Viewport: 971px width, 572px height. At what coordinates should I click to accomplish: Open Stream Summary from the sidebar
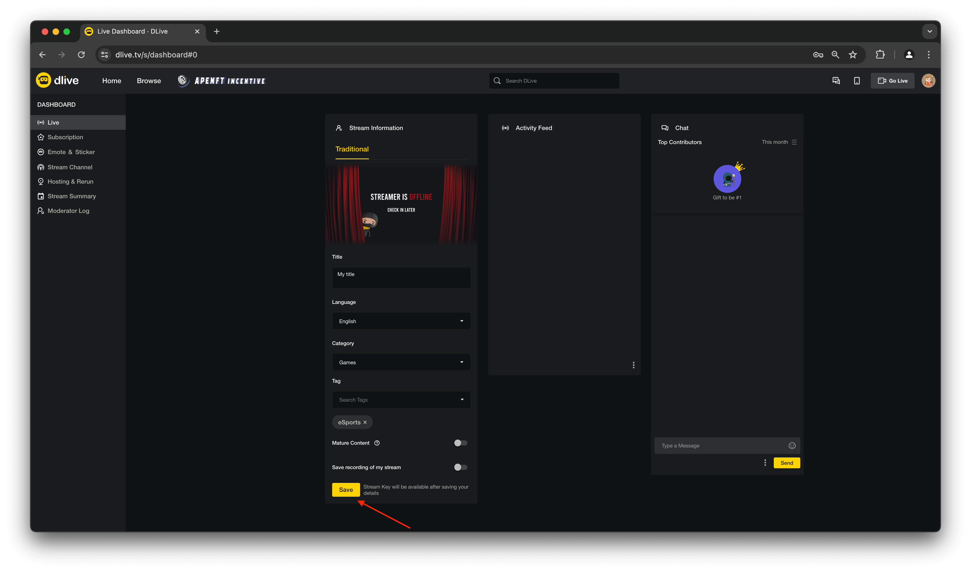coord(71,196)
